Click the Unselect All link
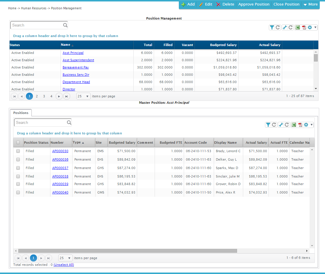 pos(64,265)
